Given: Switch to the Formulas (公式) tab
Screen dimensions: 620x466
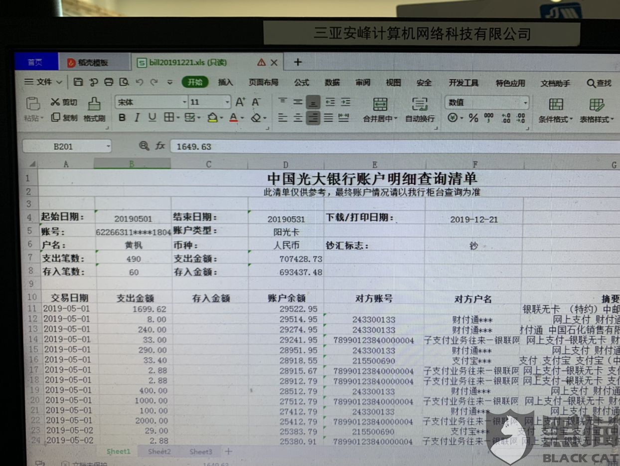Looking at the screenshot, I should click(302, 82).
